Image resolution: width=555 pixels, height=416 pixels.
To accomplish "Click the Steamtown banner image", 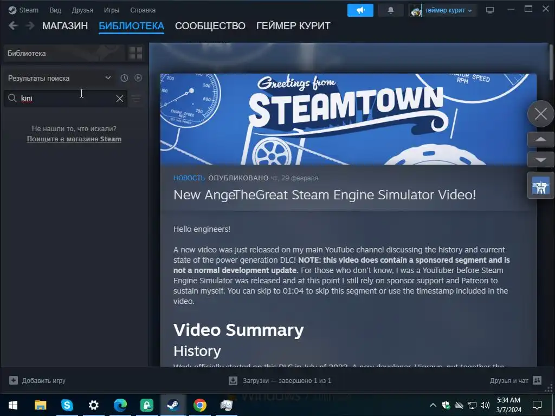I will click(349, 119).
